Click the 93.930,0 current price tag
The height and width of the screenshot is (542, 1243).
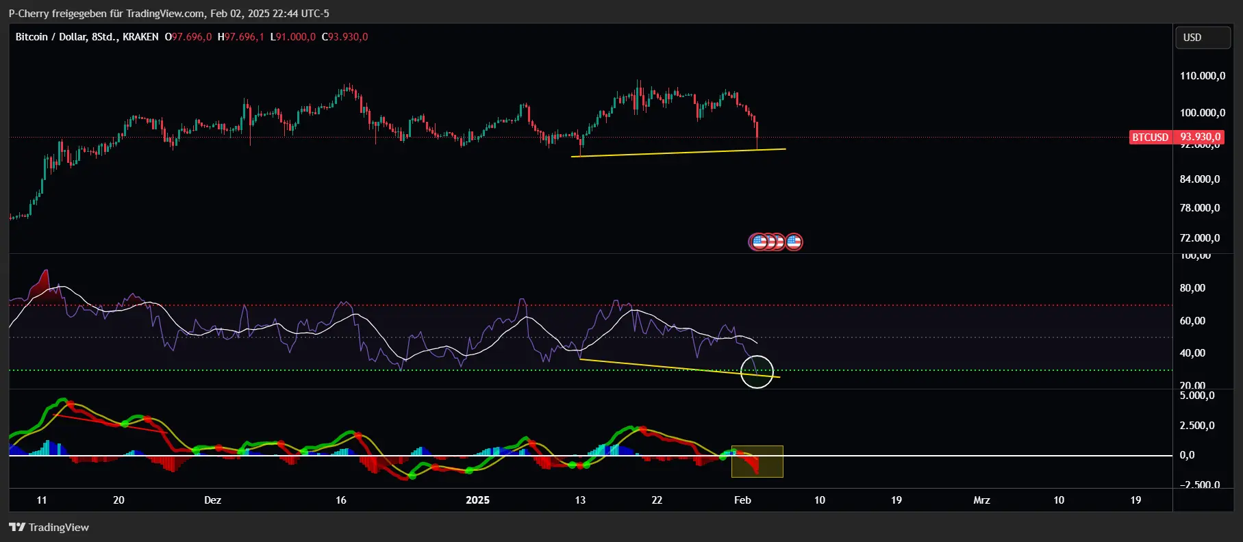pyautogui.click(x=1200, y=137)
